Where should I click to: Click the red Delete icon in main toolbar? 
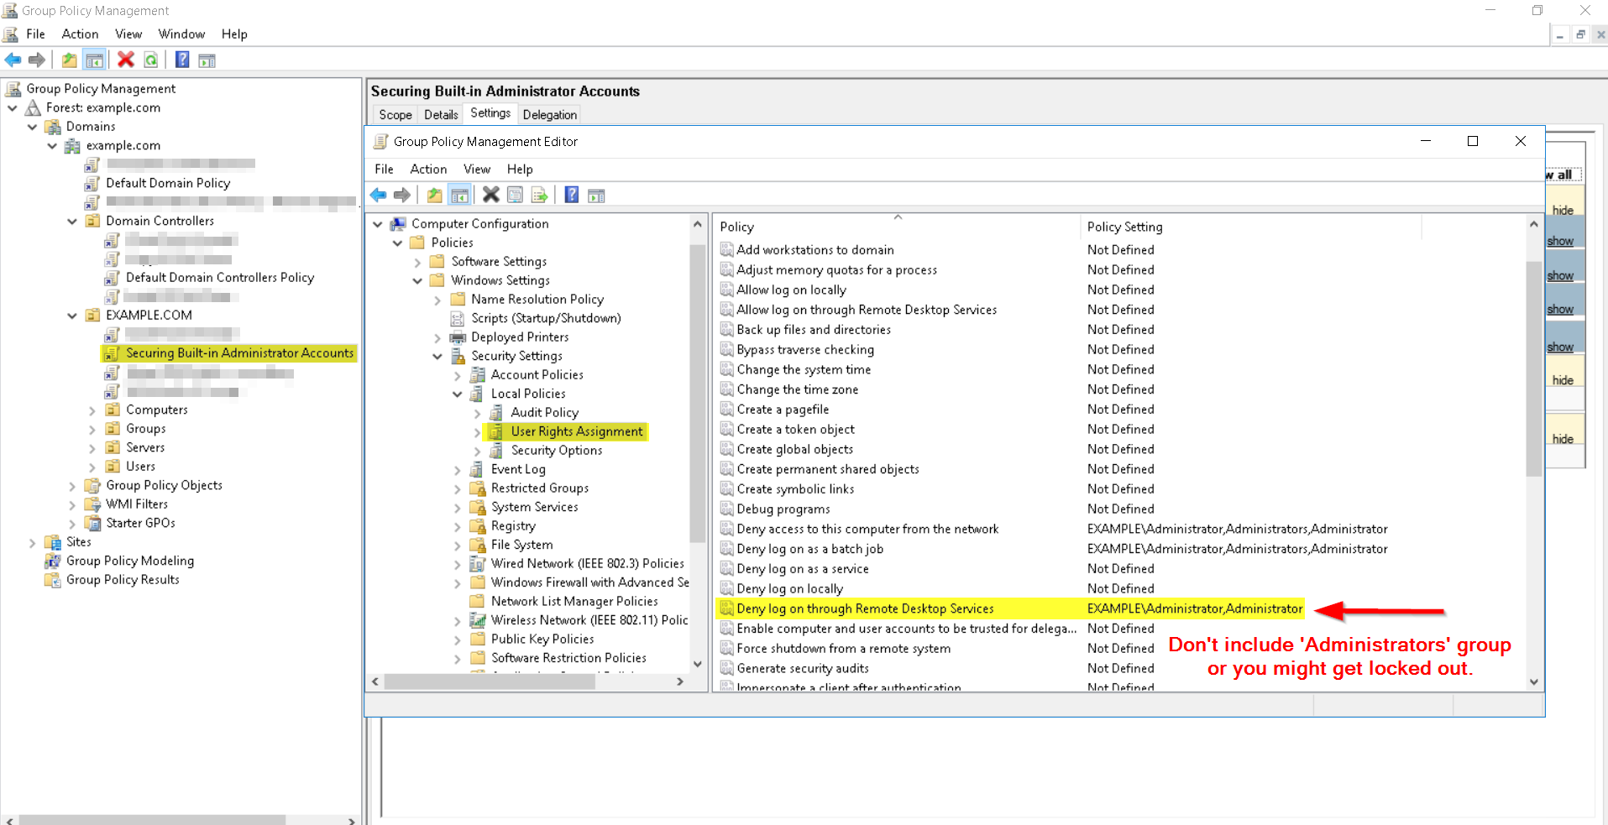point(126,60)
